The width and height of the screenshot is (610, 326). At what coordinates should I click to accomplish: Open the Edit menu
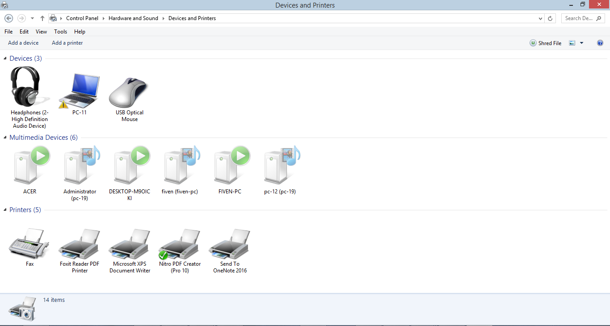[x=24, y=32]
